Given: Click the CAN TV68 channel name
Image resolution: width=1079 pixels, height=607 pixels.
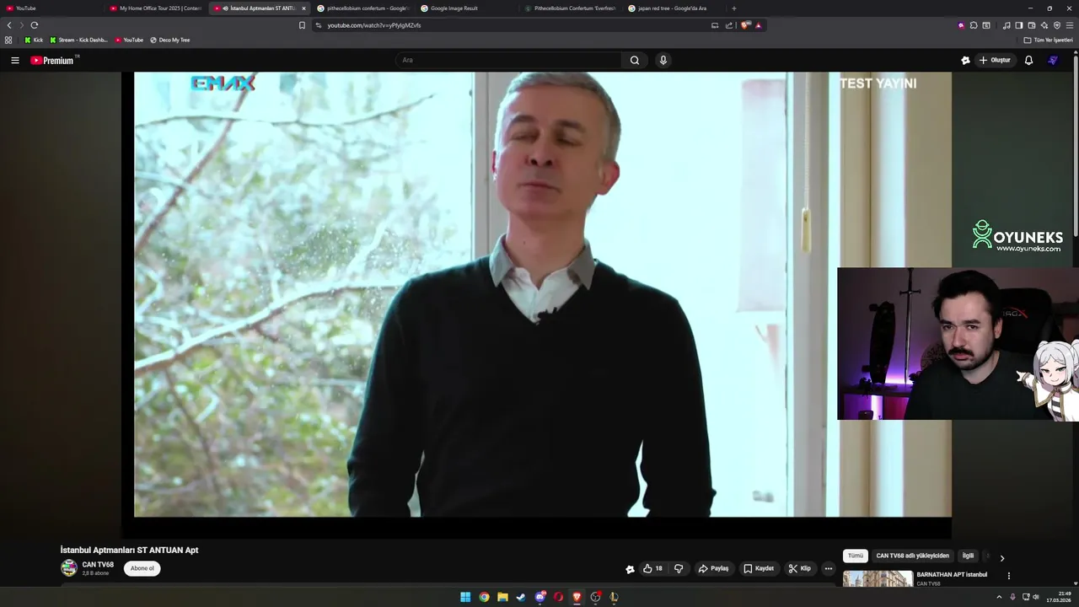Looking at the screenshot, I should [x=98, y=565].
